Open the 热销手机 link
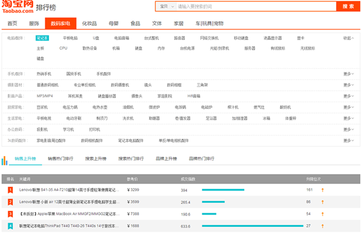The height and width of the screenshot is (233, 362). pyautogui.click(x=44, y=74)
